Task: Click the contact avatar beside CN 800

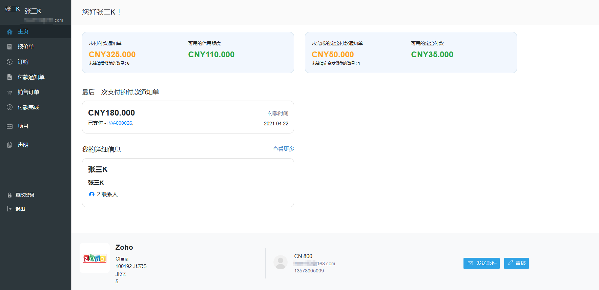Action: 280,263
